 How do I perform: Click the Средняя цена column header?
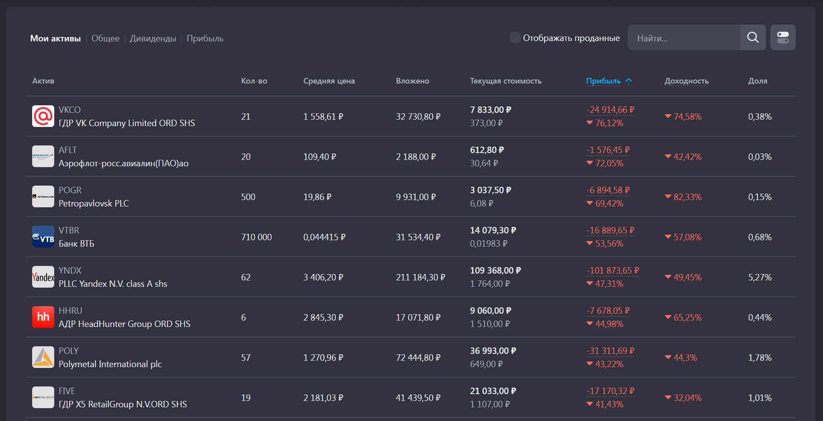(329, 81)
